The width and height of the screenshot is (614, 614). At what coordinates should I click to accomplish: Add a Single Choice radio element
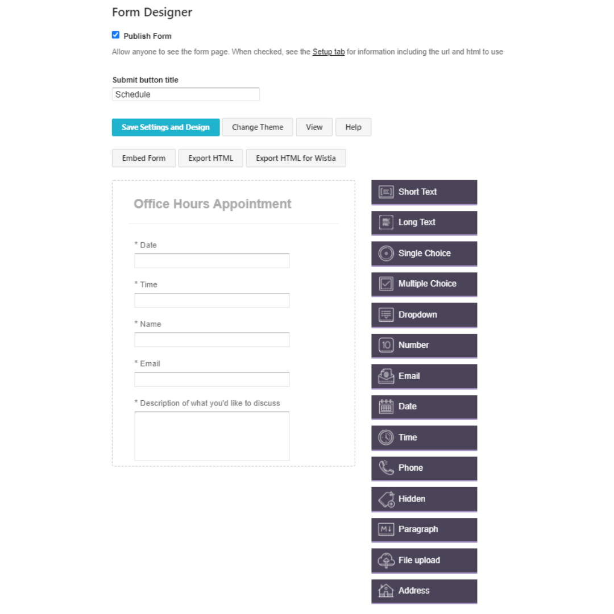pos(424,254)
